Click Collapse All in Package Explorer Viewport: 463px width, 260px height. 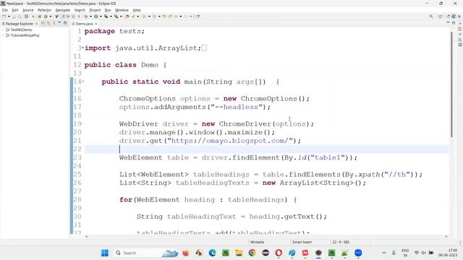(x=43, y=23)
